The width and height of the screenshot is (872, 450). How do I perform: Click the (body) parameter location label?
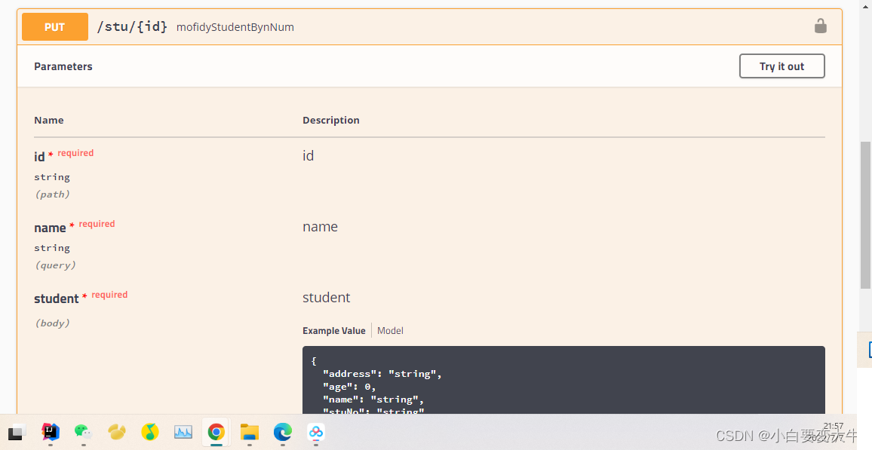click(x=52, y=323)
